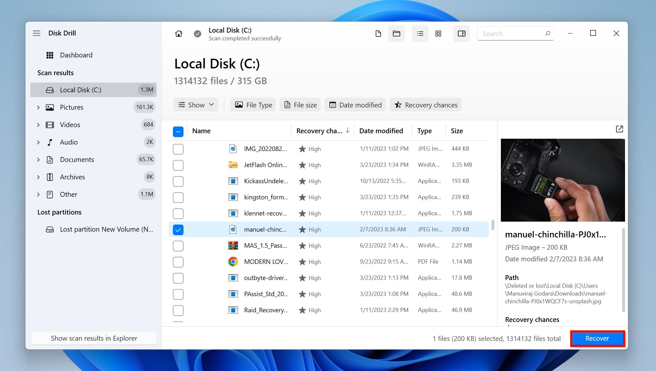
Task: Open the external preview window icon
Action: [x=619, y=129]
